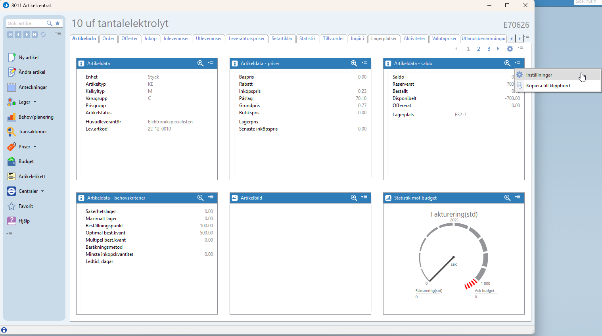The image size is (602, 336).
Task: Click the dashboard settings gear icon
Action: [x=510, y=49]
